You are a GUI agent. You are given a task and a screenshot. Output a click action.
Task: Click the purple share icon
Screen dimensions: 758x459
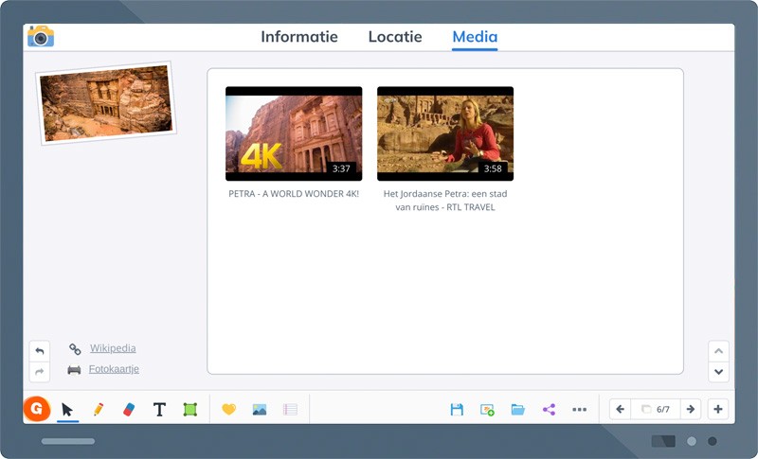[x=549, y=410]
